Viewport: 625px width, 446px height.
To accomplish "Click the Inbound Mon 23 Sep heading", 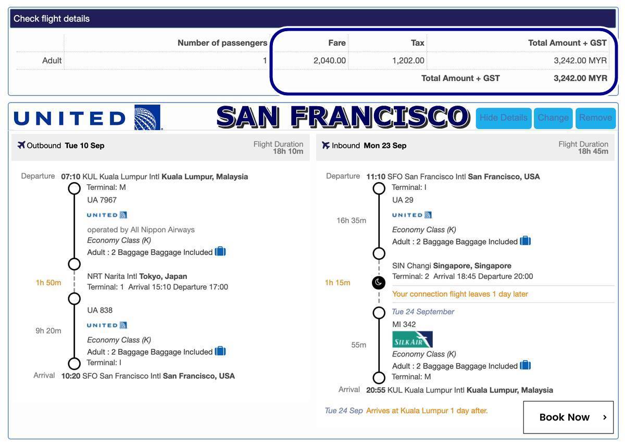I will pyautogui.click(x=364, y=146).
